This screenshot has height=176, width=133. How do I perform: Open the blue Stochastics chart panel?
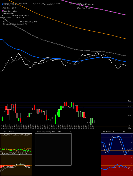point(117,144)
